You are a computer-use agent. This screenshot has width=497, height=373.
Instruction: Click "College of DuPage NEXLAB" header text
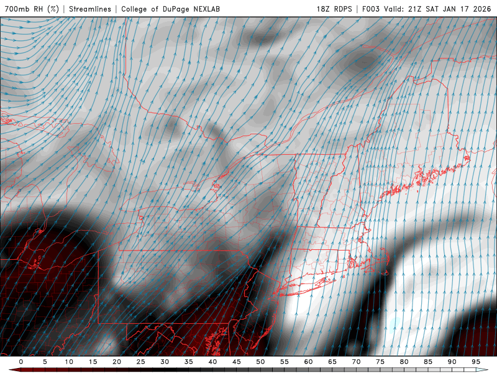[x=170, y=9]
